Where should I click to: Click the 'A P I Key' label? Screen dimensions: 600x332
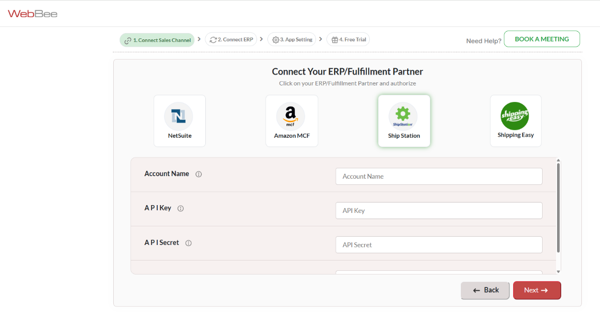tap(158, 208)
